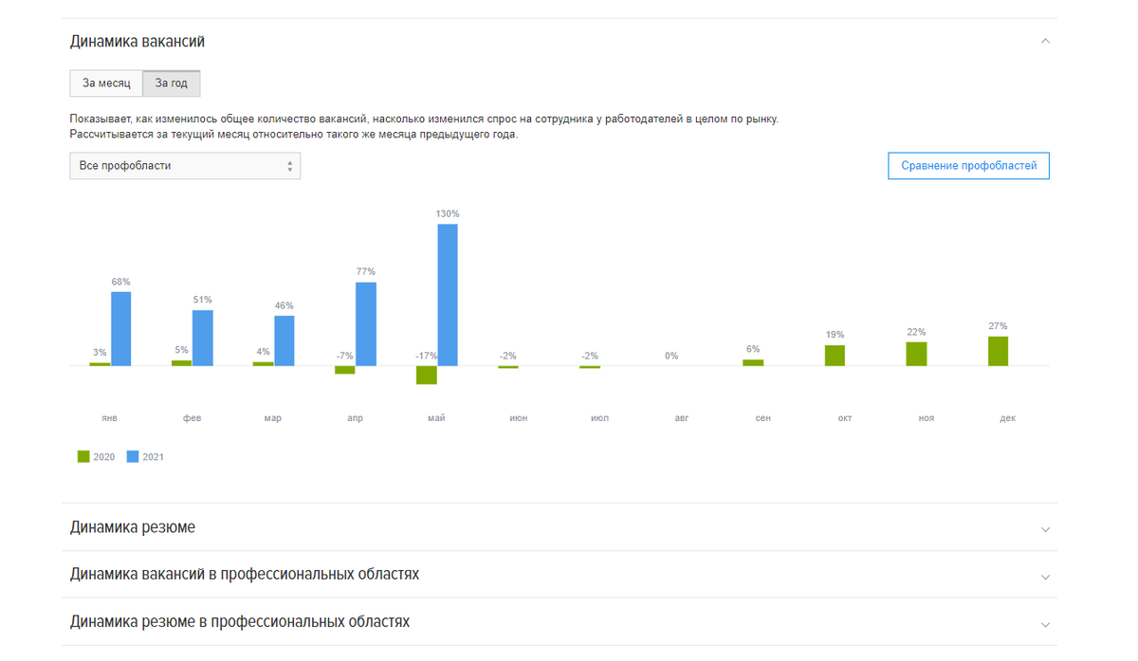This screenshot has height=661, width=1138.
Task: Click the Динамика вакансий heading
Action: (x=138, y=42)
